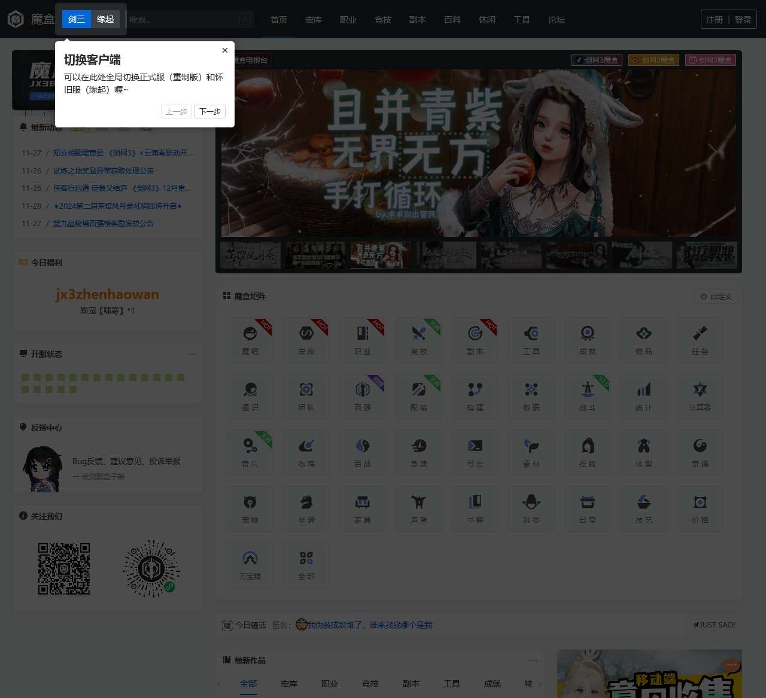This screenshot has width=766, height=698.
Task: Select the 成就 tab in 最新作品
Action: (x=492, y=684)
